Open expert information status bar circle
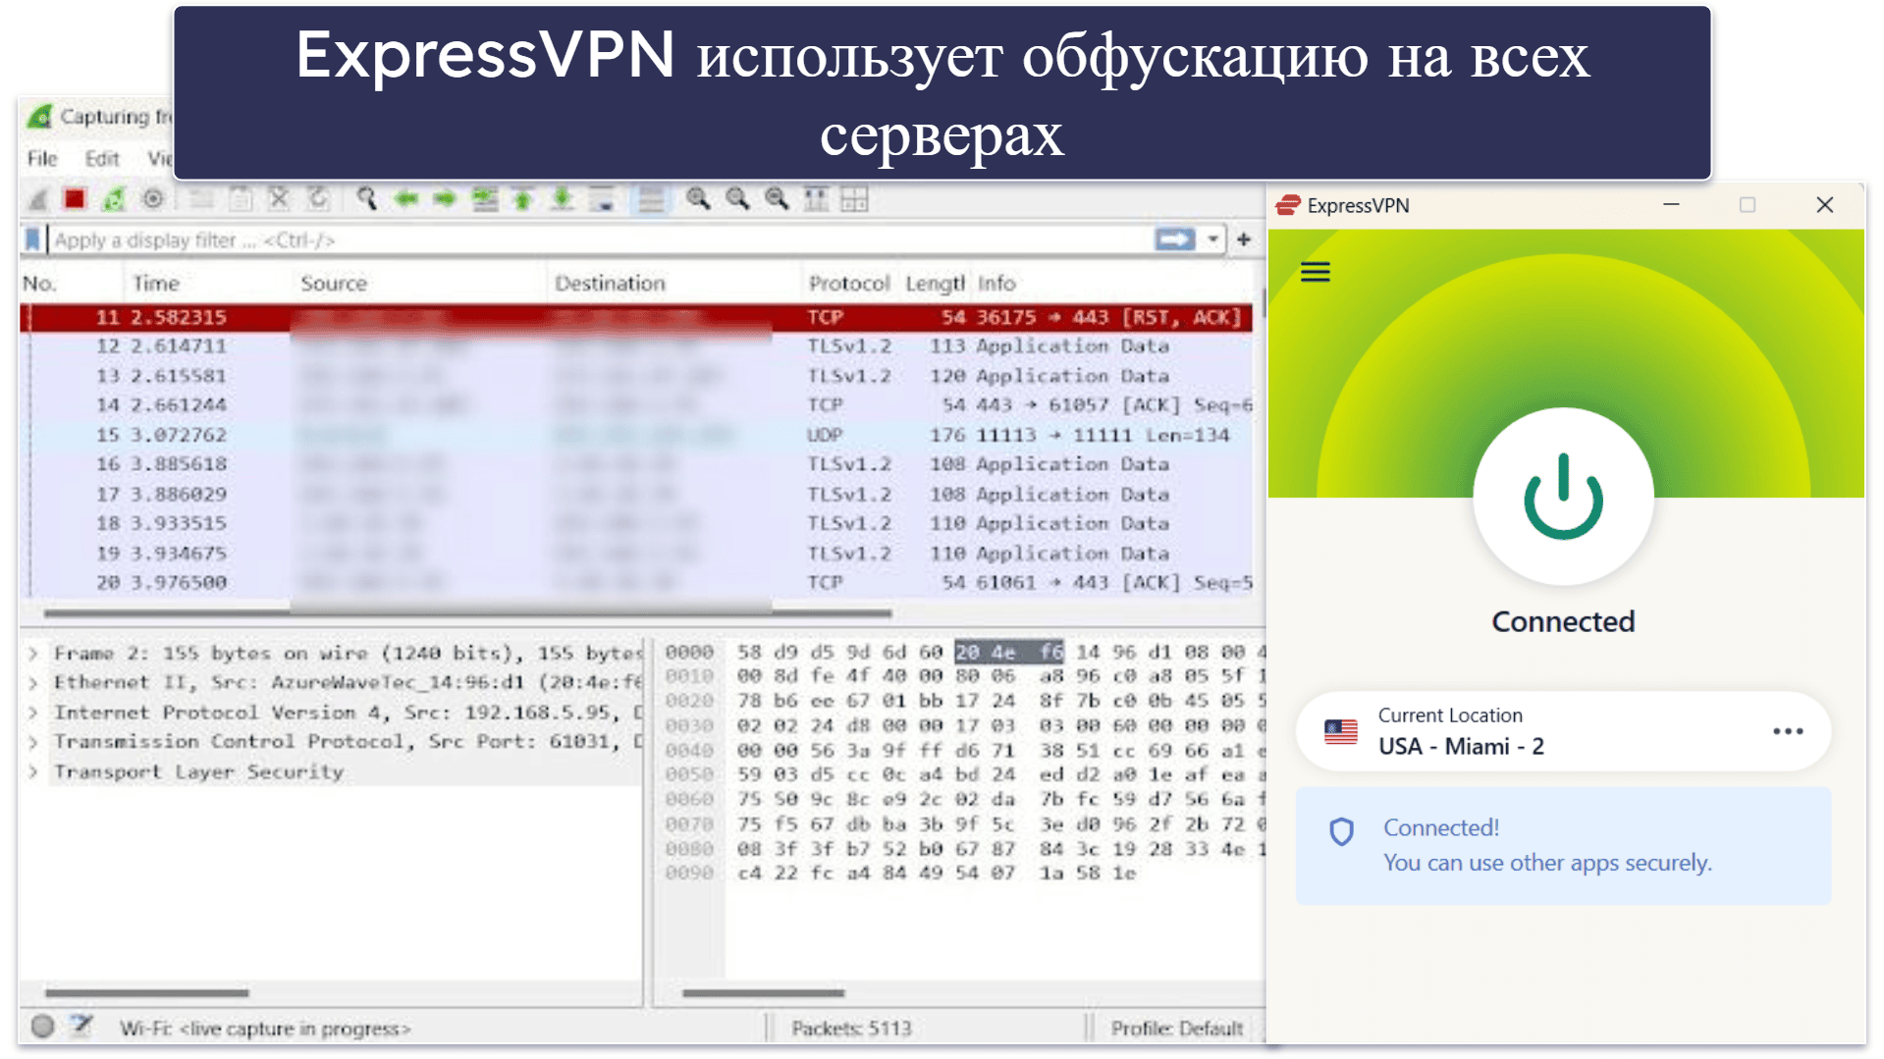Screen dimensions: 1884x1059 42,1027
